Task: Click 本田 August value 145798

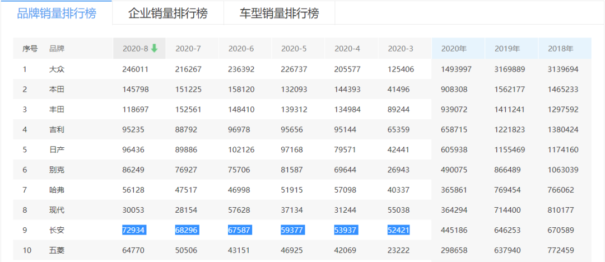Action: tap(135, 90)
